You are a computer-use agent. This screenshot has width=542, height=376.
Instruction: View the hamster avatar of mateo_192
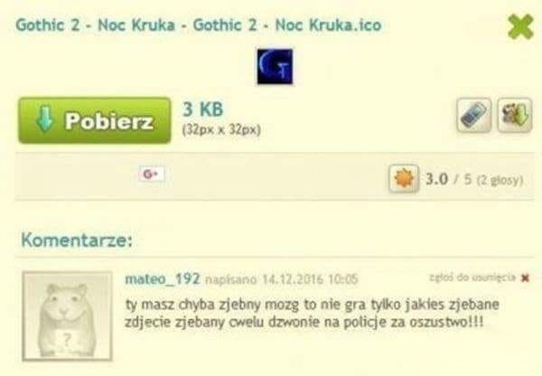(x=67, y=316)
